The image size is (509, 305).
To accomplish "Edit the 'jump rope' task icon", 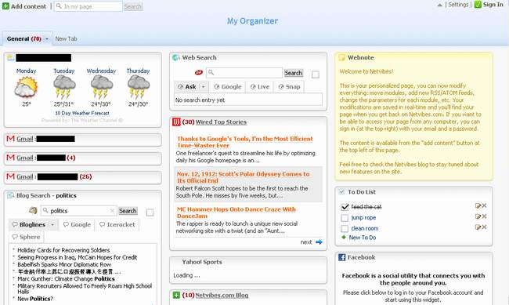I will click(478, 216).
